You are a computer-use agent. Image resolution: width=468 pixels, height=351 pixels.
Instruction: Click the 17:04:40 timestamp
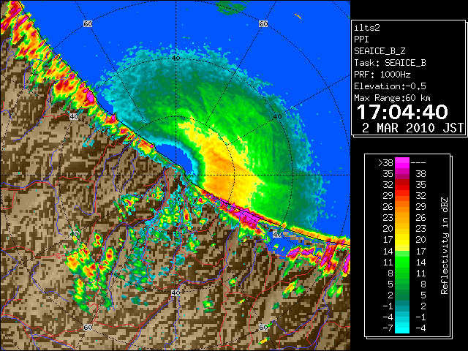(x=402, y=112)
